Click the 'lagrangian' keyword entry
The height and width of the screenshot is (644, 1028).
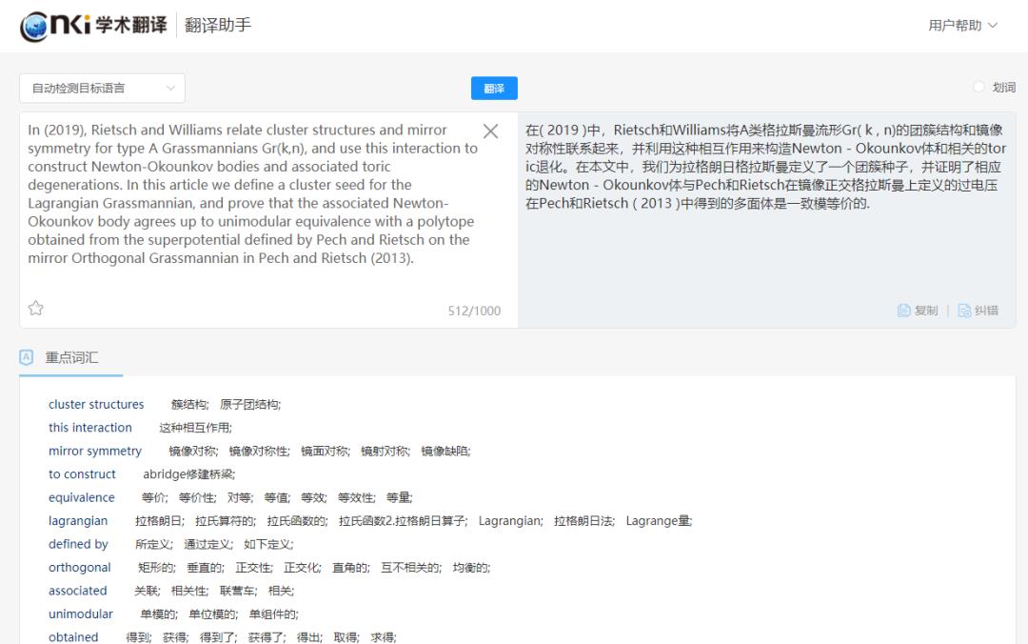pyautogui.click(x=78, y=521)
